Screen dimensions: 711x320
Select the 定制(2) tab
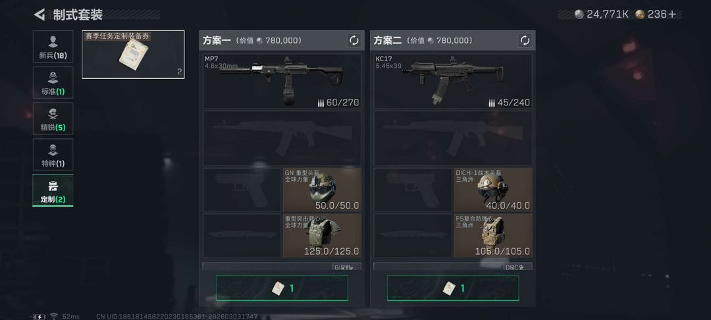click(x=53, y=190)
